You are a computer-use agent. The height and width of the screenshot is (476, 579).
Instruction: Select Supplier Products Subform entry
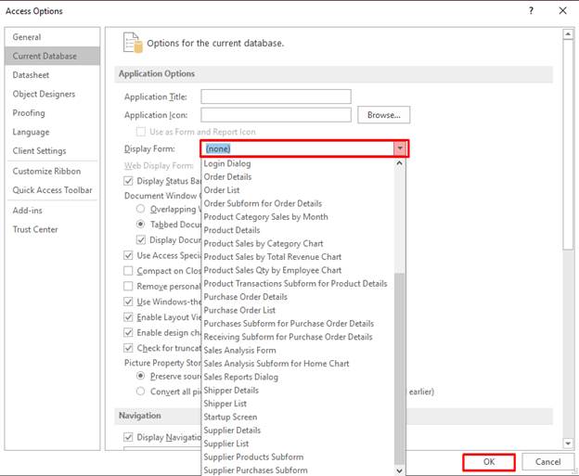pyautogui.click(x=298, y=457)
